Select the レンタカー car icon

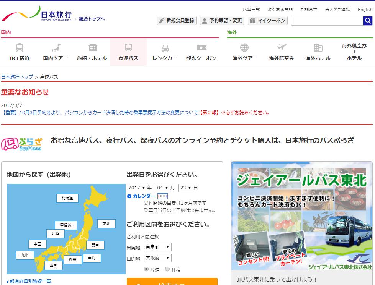165,48
